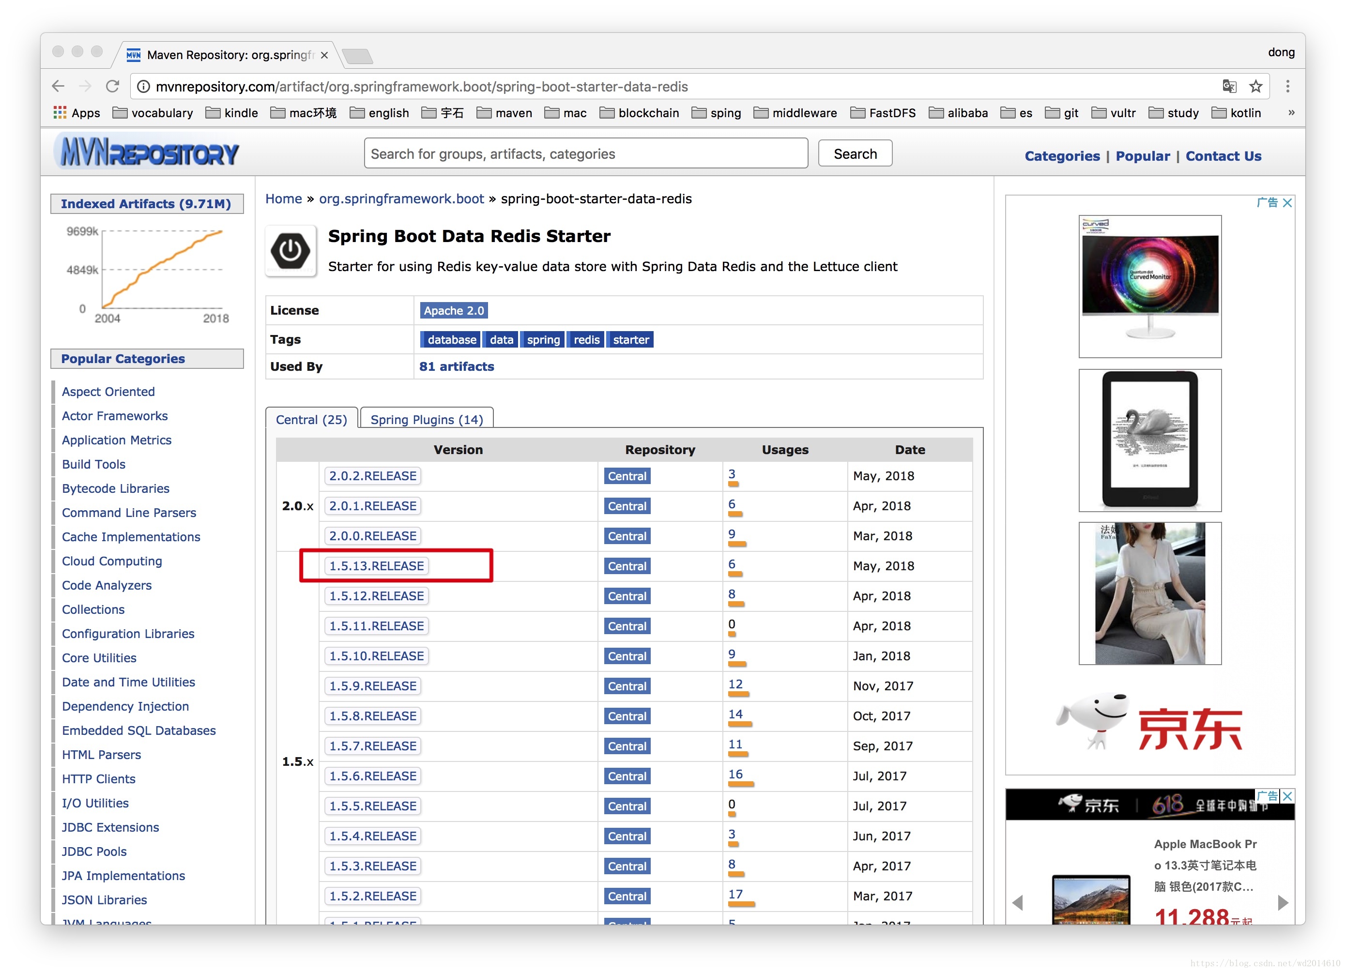Select the Central (25) tab
This screenshot has height=973, width=1346.
point(307,420)
